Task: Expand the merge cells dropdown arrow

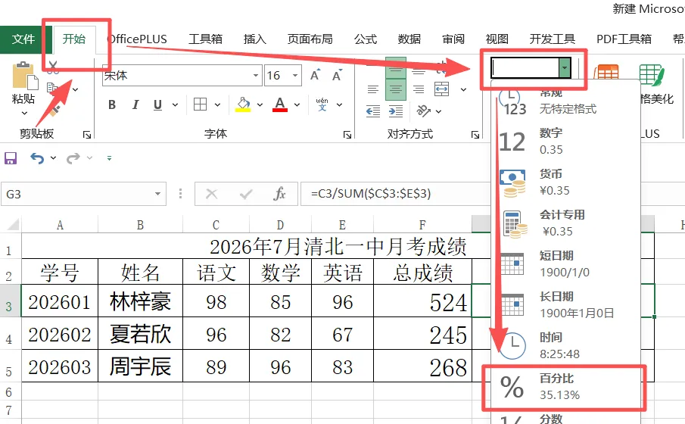Action: (463, 89)
